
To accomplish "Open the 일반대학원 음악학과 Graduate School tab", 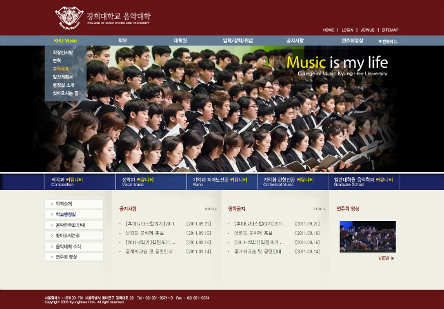I will coord(365,182).
